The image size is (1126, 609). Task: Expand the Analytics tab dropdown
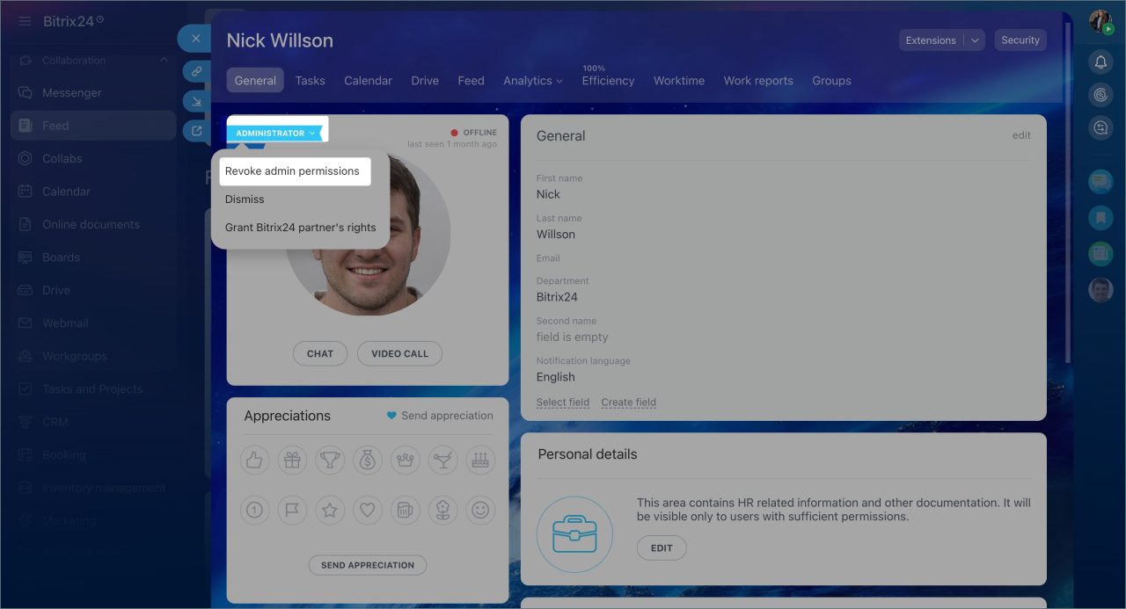(533, 81)
